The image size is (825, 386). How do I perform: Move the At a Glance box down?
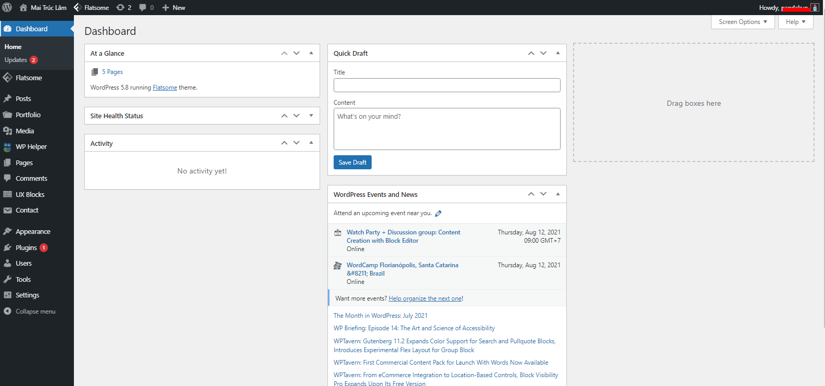pos(297,53)
